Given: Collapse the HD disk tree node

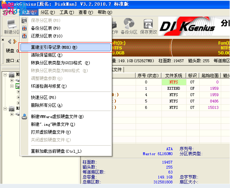Looking at the screenshot, I should (x=5, y=75).
